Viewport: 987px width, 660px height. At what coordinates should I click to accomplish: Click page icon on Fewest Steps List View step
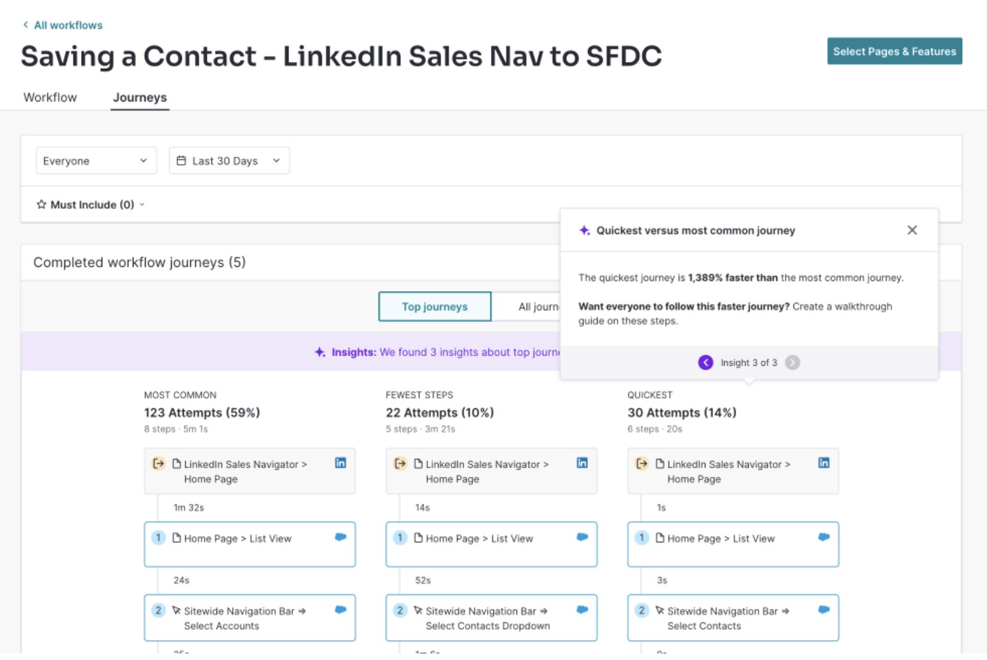[418, 538]
